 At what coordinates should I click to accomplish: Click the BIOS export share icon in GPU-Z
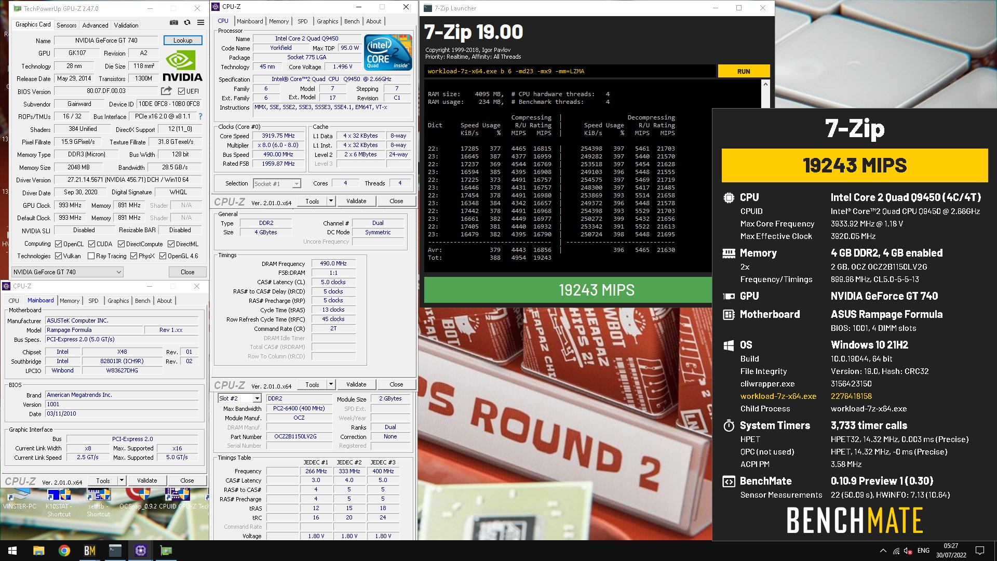166,91
